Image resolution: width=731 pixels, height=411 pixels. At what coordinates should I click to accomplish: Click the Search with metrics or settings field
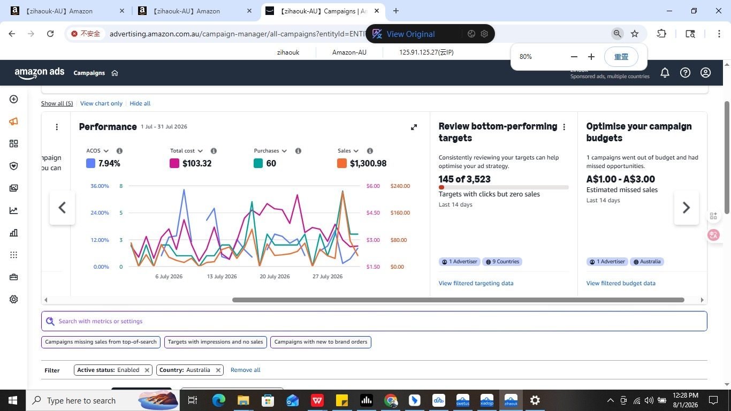(x=374, y=321)
